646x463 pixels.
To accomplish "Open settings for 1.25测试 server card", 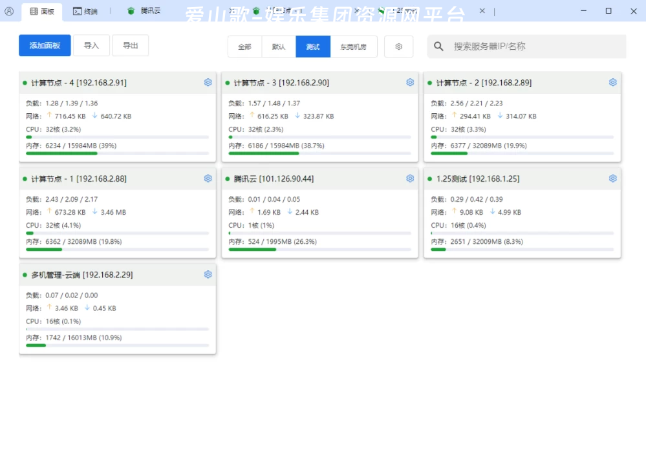I will 612,178.
